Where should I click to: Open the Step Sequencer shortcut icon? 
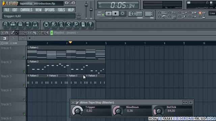click(x=13, y=25)
